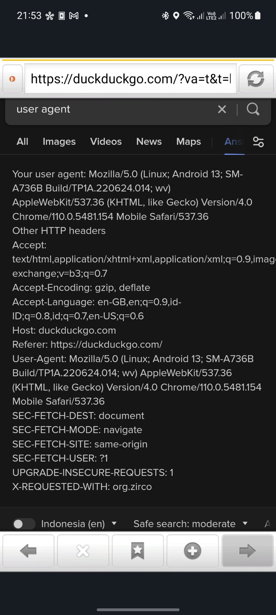This screenshot has width=276, height=615.
Task: Tap the forward arrow navigation button
Action: pyautogui.click(x=247, y=551)
